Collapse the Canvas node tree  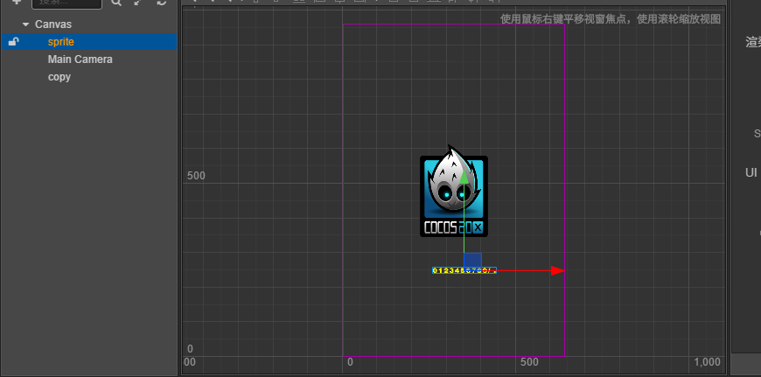[x=25, y=24]
